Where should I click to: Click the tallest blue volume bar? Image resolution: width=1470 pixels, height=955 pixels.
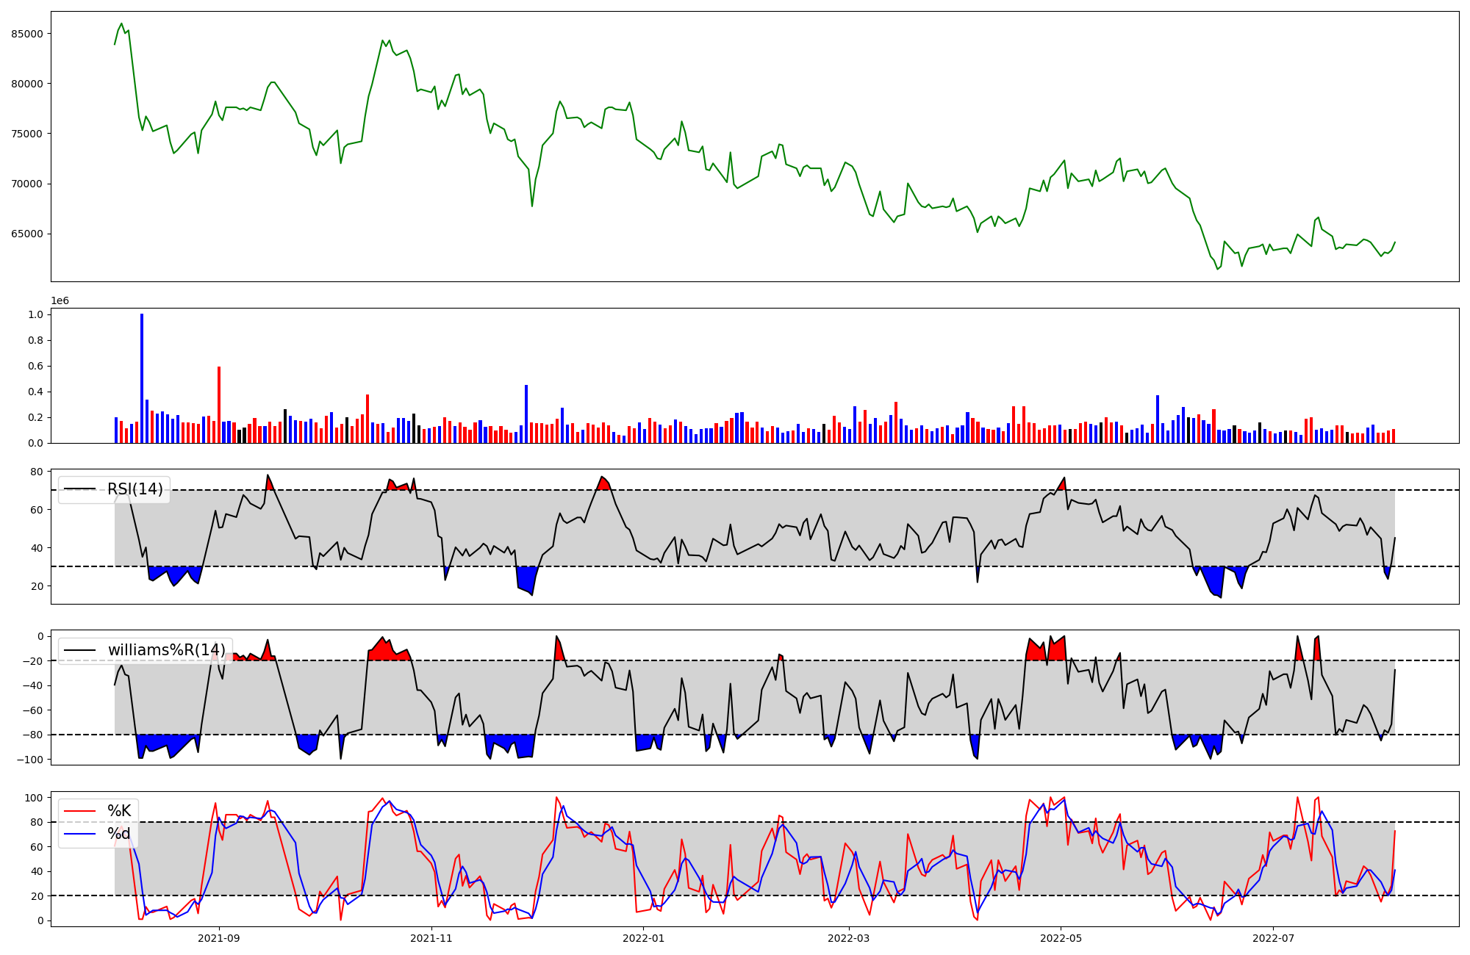pos(142,378)
